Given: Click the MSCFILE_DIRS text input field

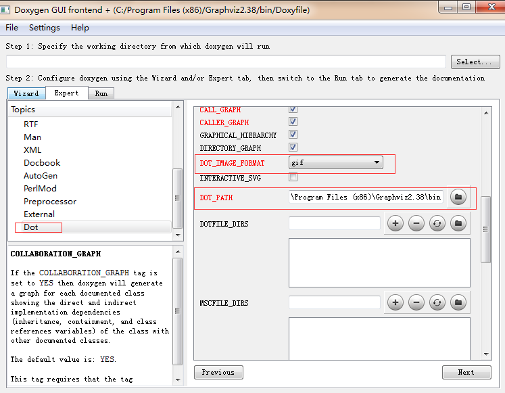Looking at the screenshot, I should pos(335,302).
